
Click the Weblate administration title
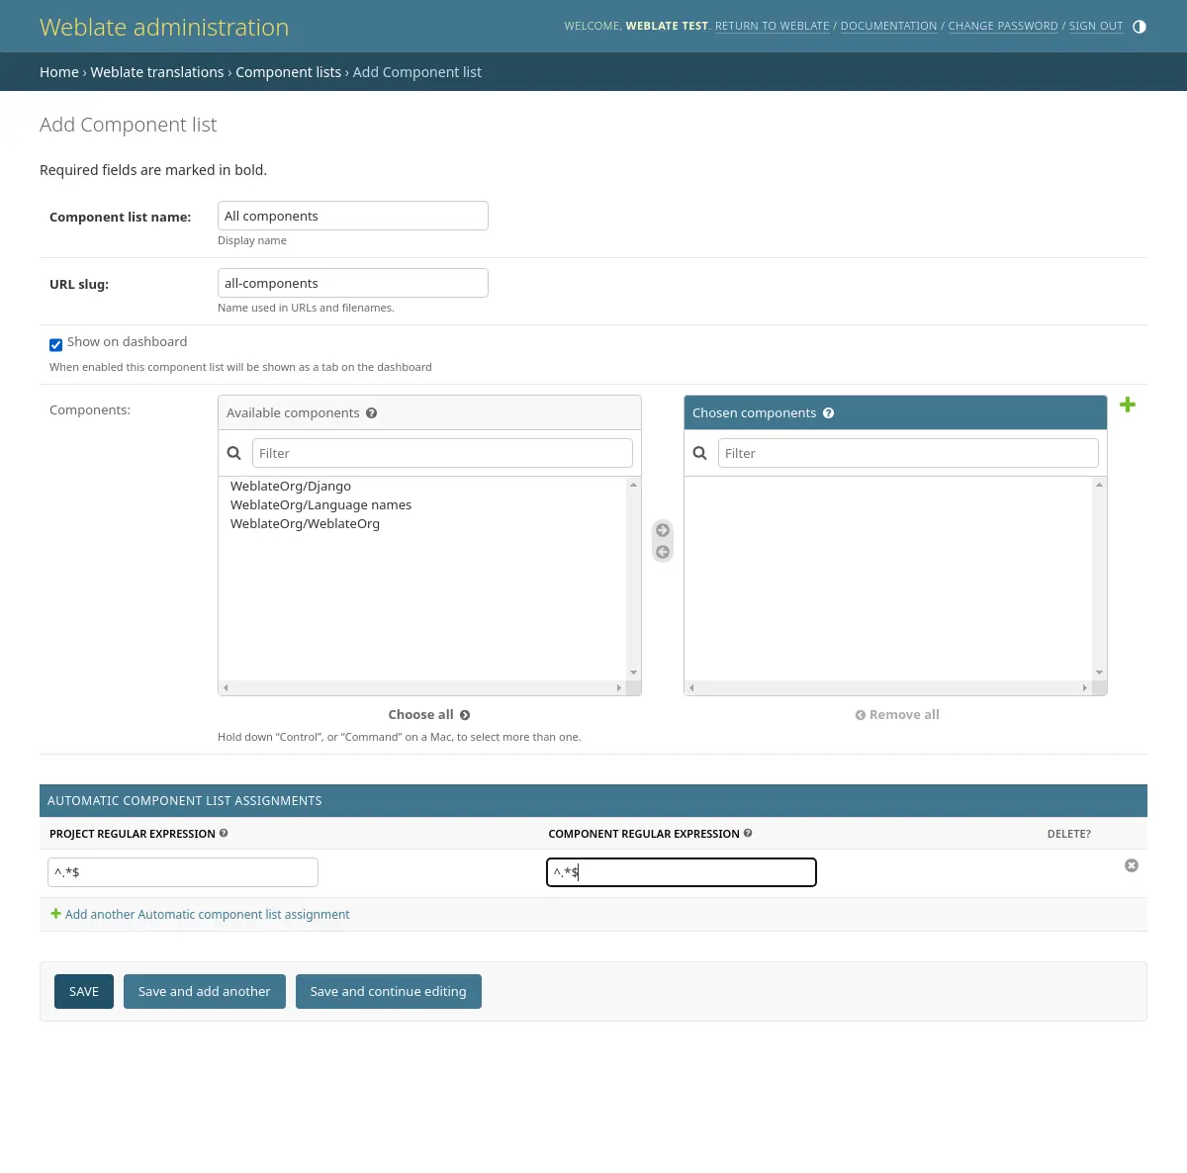[164, 27]
